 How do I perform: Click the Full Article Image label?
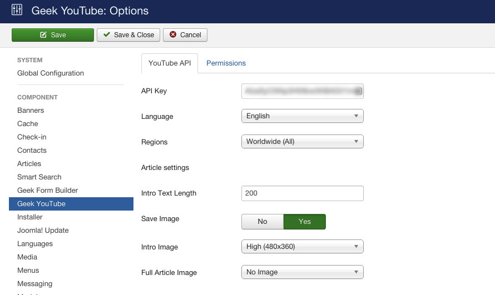click(x=169, y=272)
